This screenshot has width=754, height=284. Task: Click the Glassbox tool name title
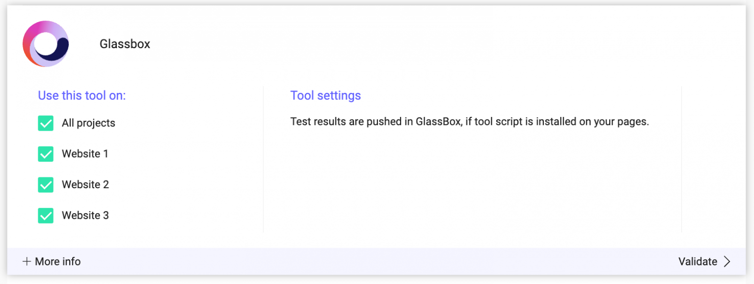(125, 44)
